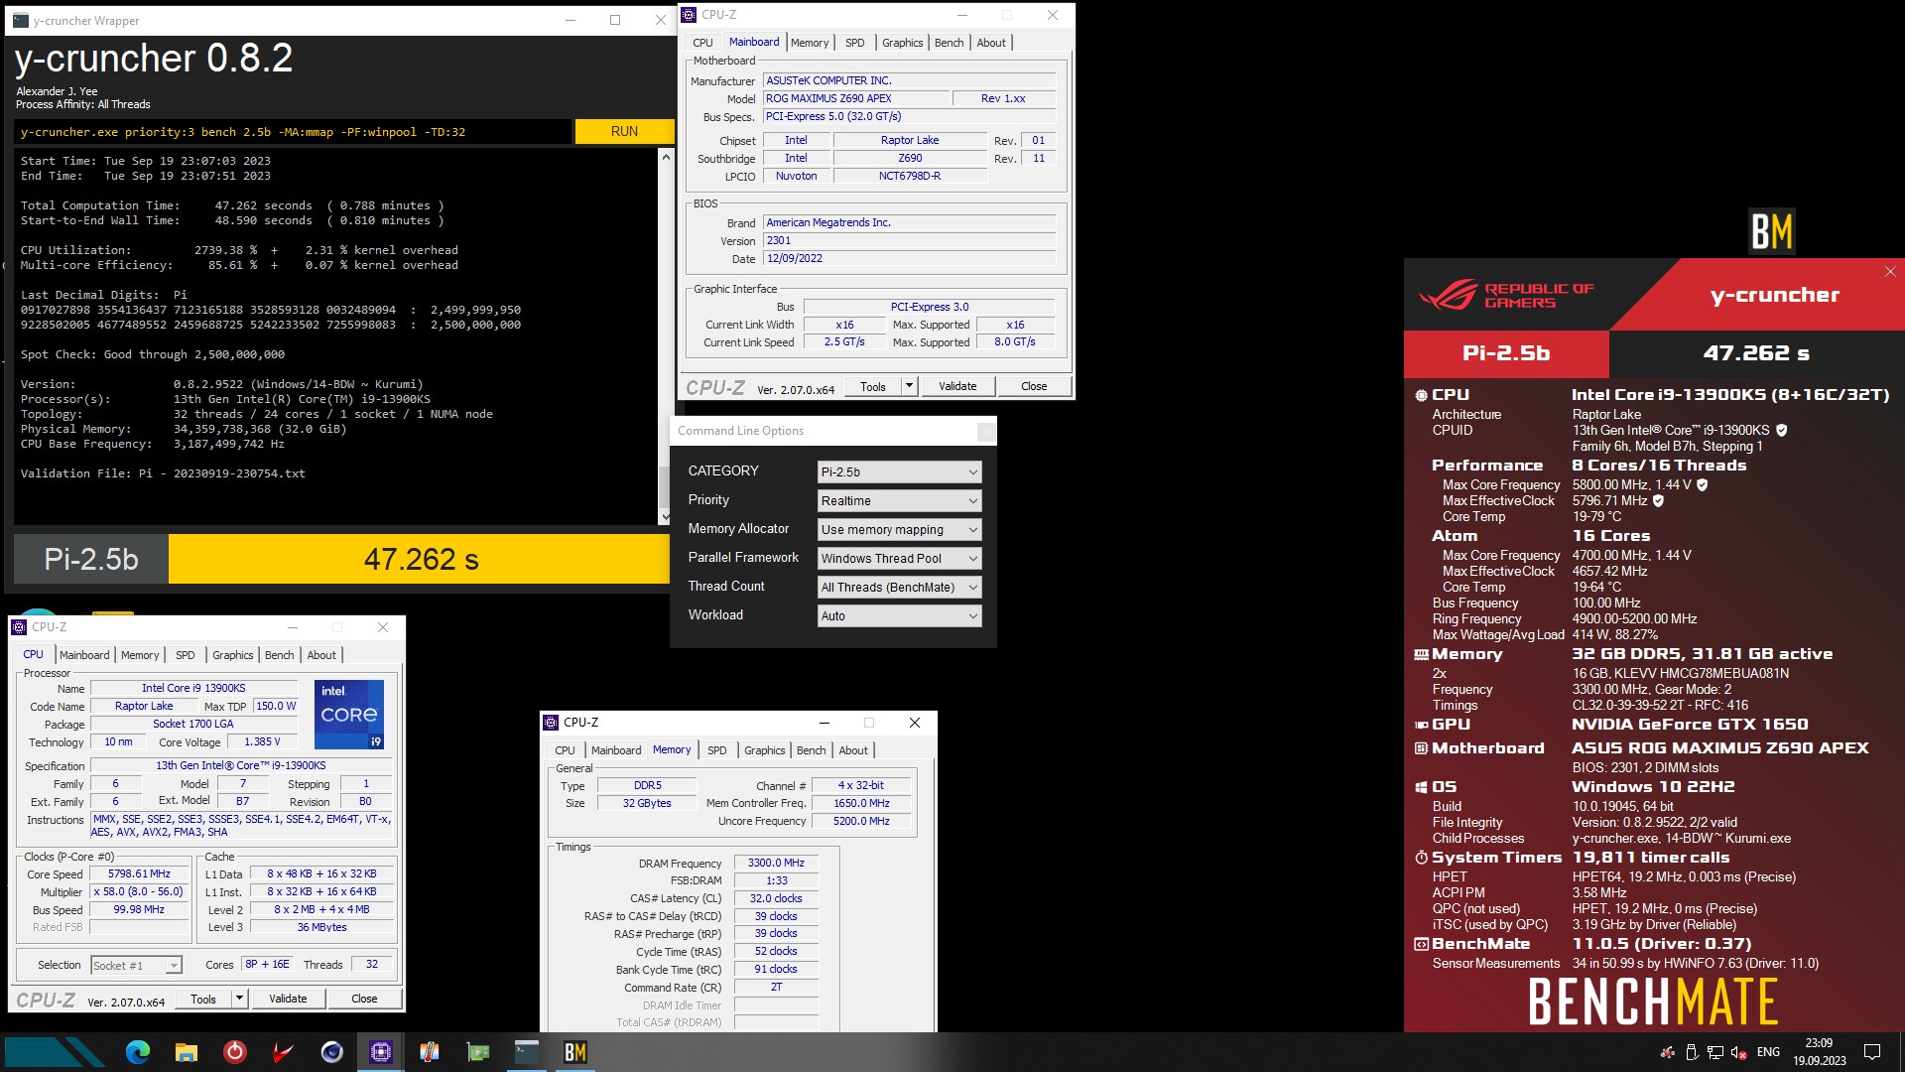Screen dimensions: 1905x1072
Task: Click the ROG MAXIMUS Z690 APEX model field
Action: tap(856, 98)
